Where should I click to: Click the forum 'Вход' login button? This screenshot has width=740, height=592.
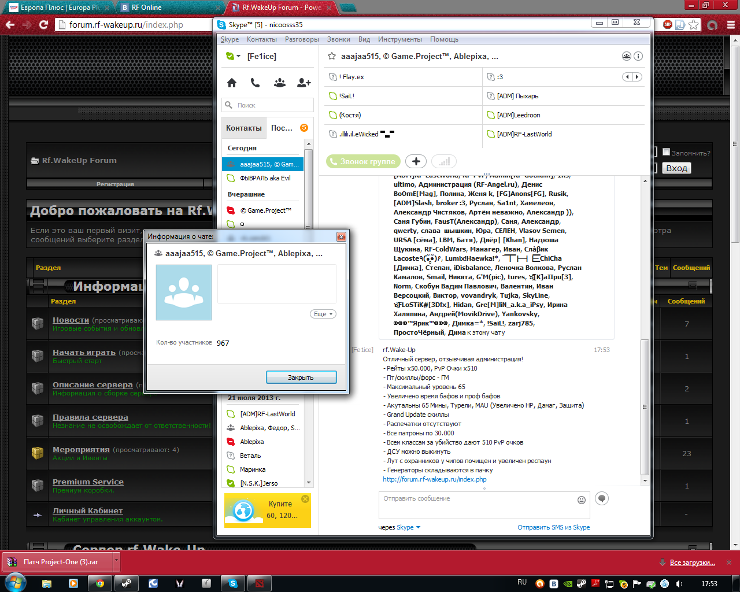click(x=676, y=168)
